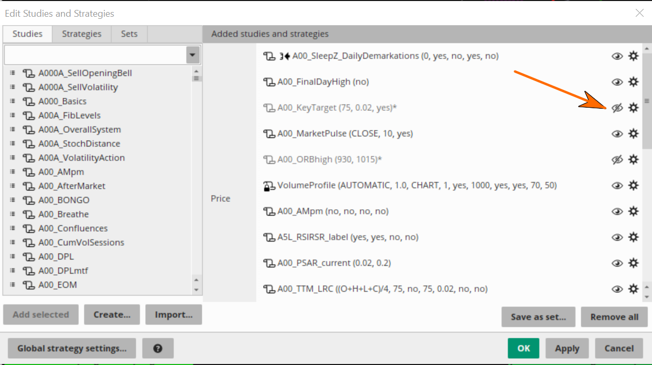
Task: Click gear icon for A00_FinalDayHigh
Action: tap(633, 82)
